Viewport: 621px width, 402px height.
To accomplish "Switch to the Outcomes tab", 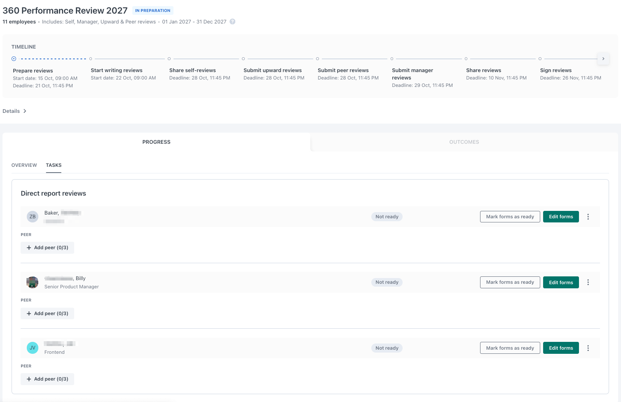I will [x=464, y=142].
